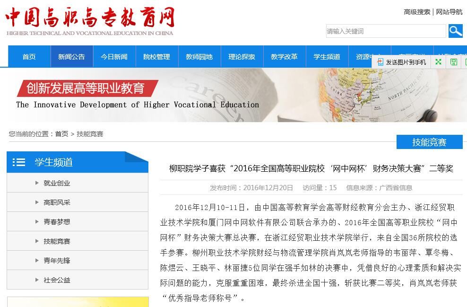Open the 技能竞赛 sidebar category

point(57,241)
